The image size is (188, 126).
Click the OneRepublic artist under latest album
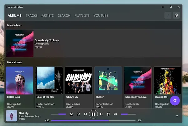pyautogui.click(x=42, y=44)
